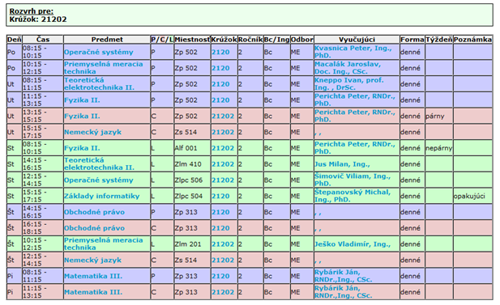Viewport: 500px width, 305px height.
Task: Open Obchodné právo lecture link at 14:15
Action: [94, 212]
